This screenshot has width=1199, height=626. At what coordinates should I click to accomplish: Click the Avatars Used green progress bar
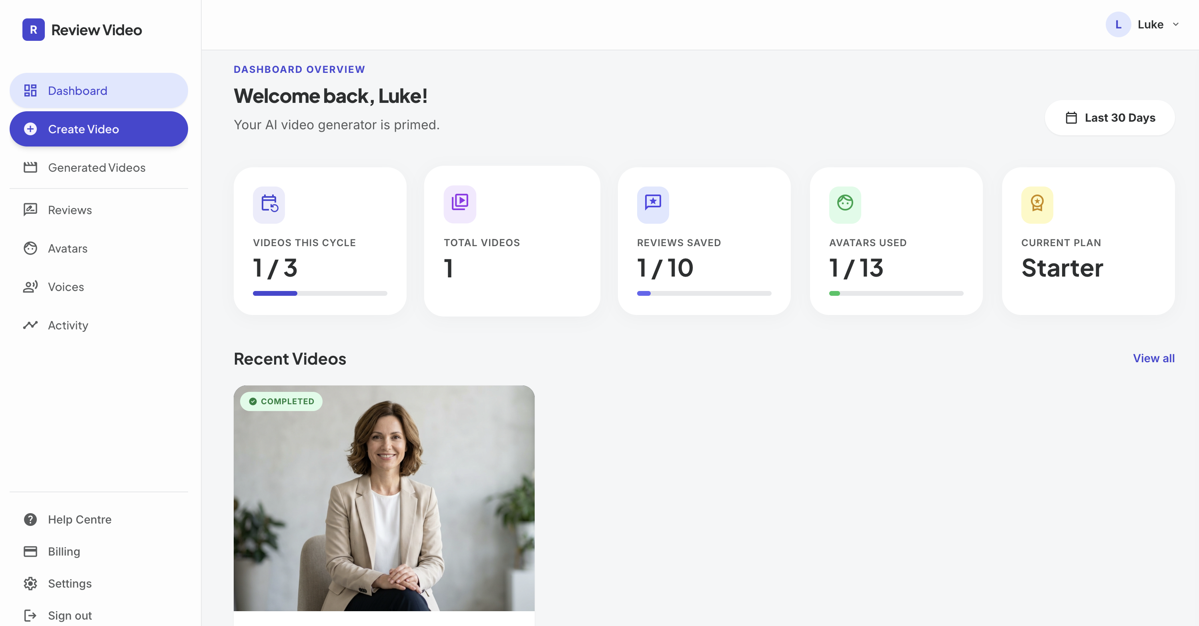point(896,293)
